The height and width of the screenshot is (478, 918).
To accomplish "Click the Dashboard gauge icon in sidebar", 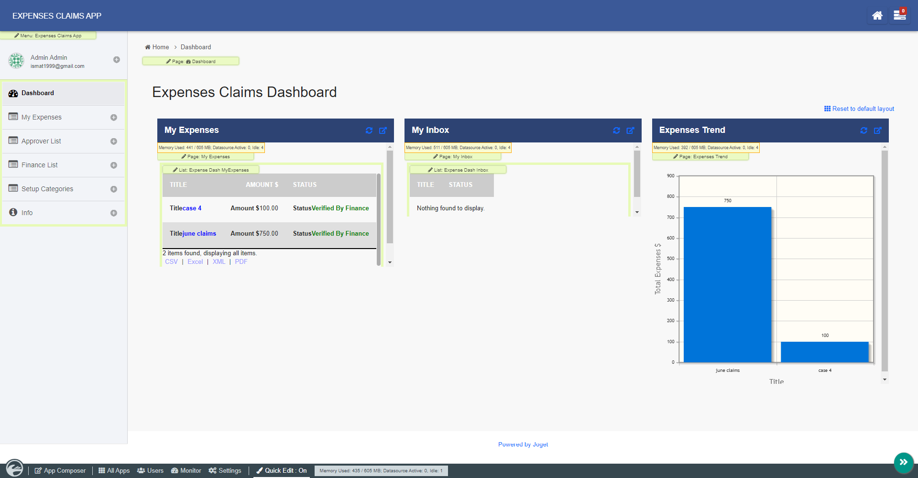I will pyautogui.click(x=13, y=94).
